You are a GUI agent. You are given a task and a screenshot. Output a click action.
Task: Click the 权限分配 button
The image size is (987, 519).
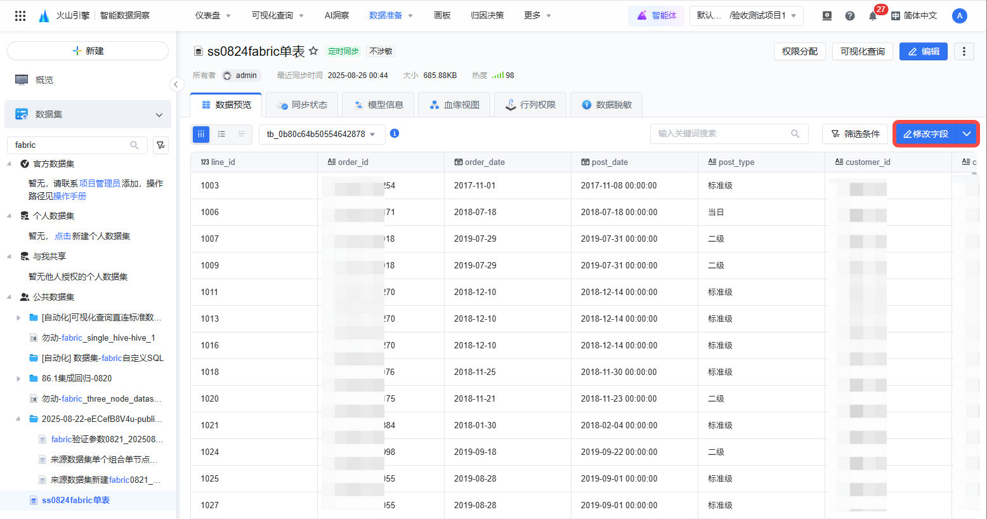point(799,51)
